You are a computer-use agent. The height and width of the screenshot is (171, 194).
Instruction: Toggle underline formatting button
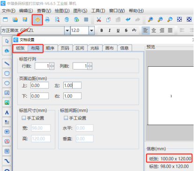(118, 31)
